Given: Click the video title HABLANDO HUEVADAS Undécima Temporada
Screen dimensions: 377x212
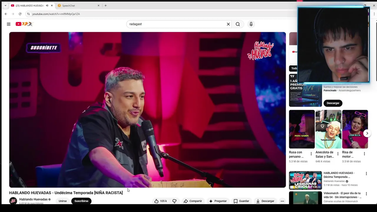Looking at the screenshot, I should click(x=66, y=193).
